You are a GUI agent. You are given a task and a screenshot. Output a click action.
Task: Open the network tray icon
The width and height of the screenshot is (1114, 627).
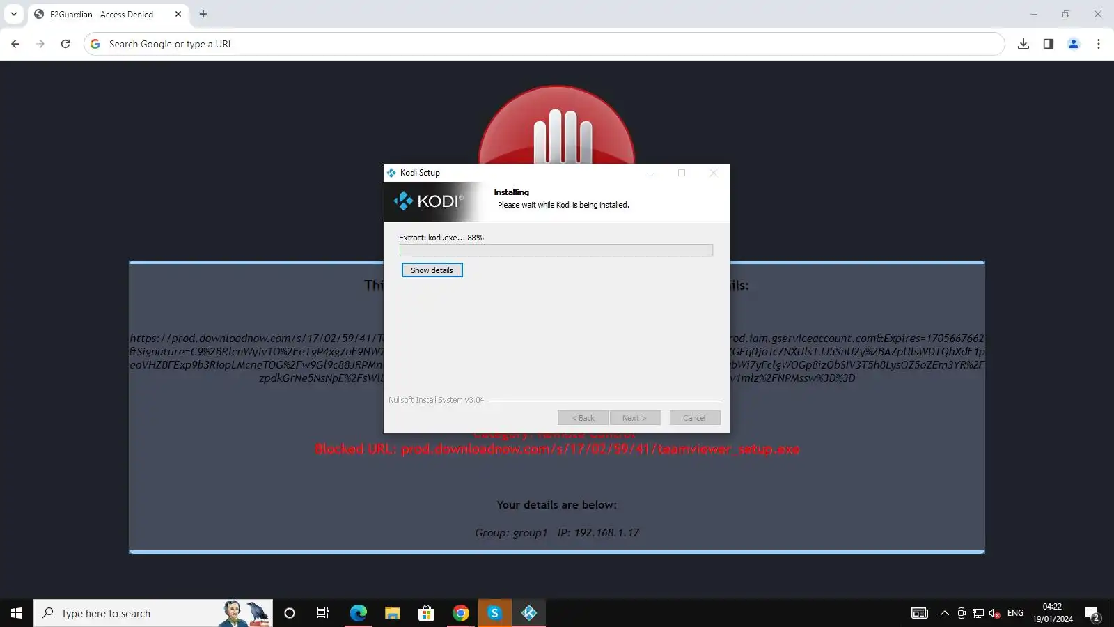978,613
